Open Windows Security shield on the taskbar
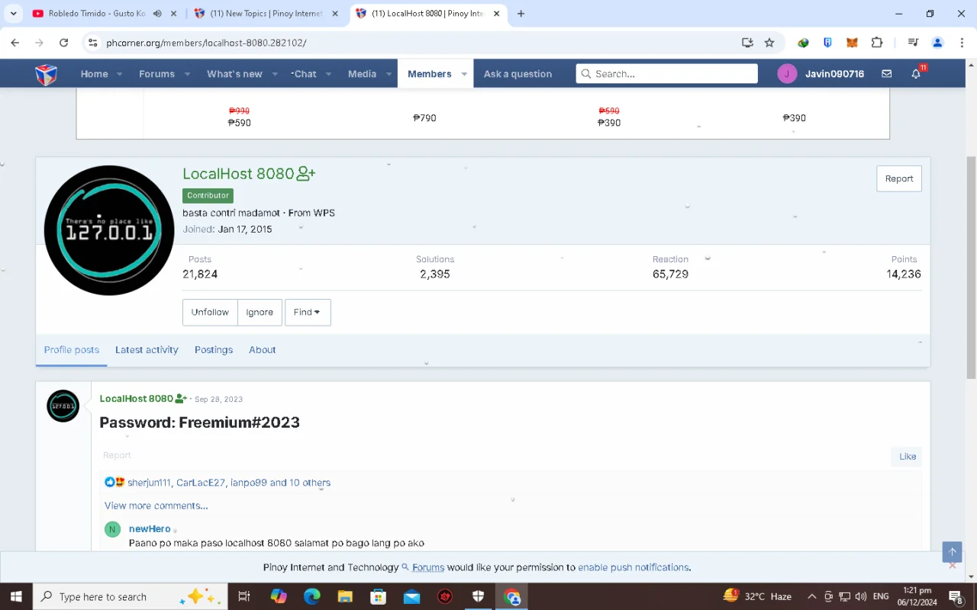977x610 pixels. [x=479, y=596]
